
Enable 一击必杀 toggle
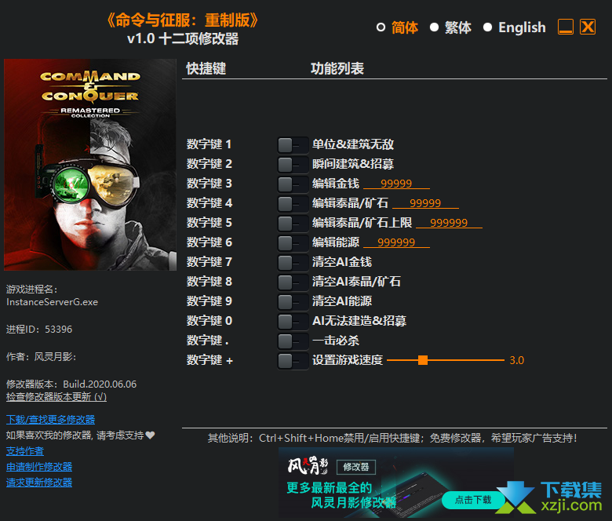coord(293,341)
